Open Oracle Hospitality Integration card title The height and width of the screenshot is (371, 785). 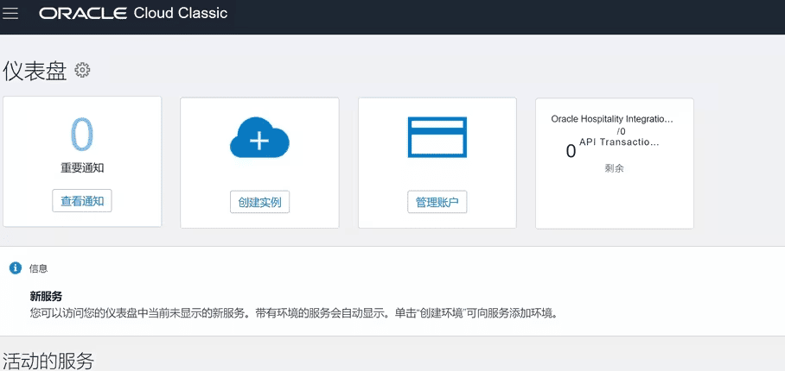click(612, 119)
